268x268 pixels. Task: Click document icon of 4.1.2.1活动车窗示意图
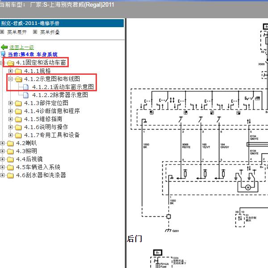(26, 87)
